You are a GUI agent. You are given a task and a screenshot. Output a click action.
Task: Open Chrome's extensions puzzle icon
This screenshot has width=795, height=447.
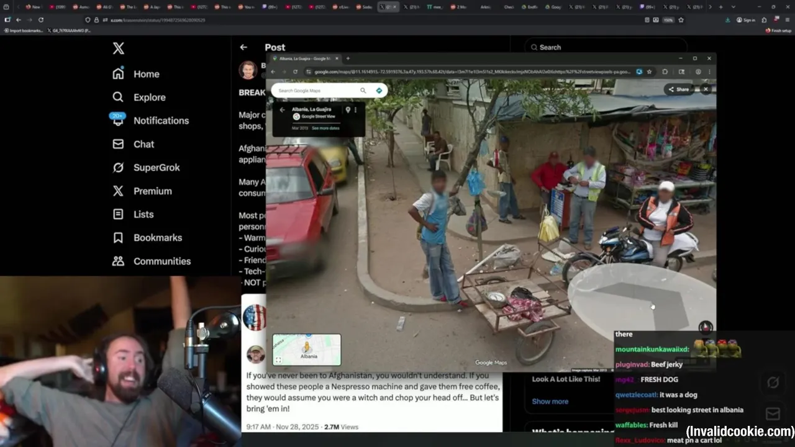click(x=665, y=71)
